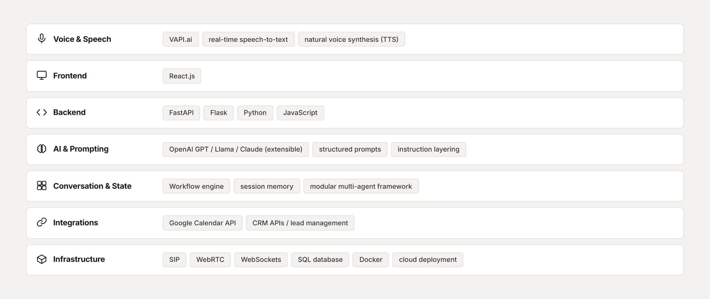Click the React.js tag
The width and height of the screenshot is (710, 299).
pyautogui.click(x=182, y=76)
